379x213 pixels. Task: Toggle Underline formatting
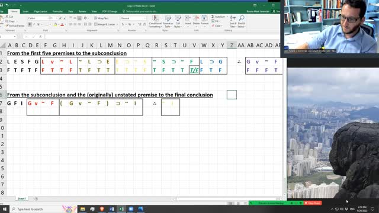pyautogui.click(x=38, y=24)
